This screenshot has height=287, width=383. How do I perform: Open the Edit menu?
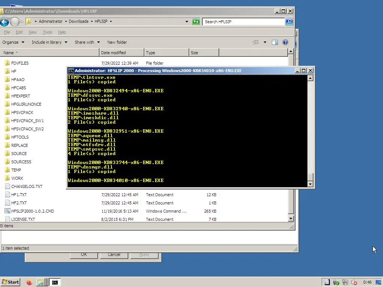pos(19,32)
